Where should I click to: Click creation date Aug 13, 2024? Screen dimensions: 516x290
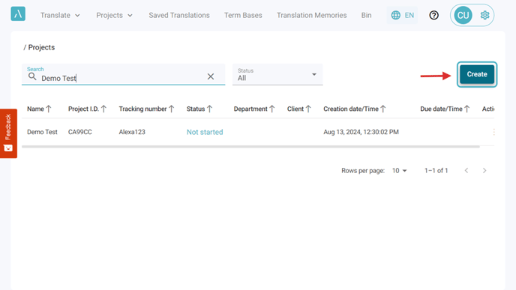361,132
